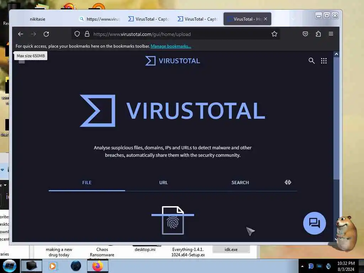Open the blue chat bubble button
The width and height of the screenshot is (364, 273).
(315, 223)
